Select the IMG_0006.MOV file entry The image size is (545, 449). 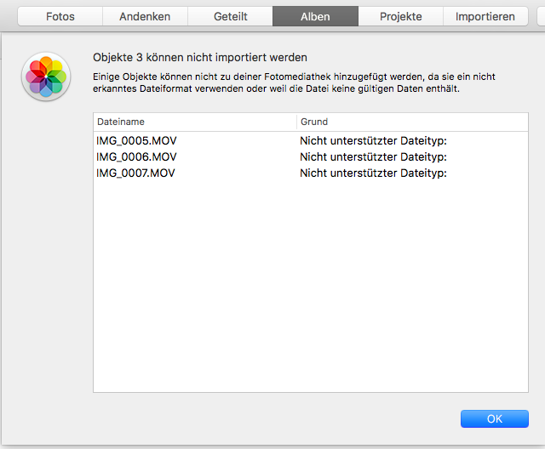click(136, 157)
